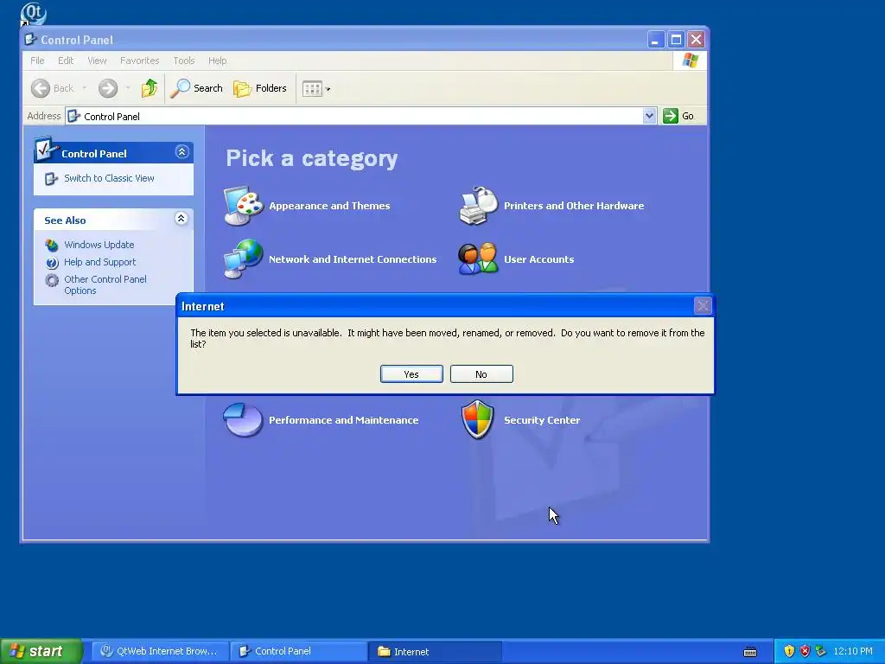
Task: Toggle the Folders pane toolbar button
Action: (x=260, y=88)
